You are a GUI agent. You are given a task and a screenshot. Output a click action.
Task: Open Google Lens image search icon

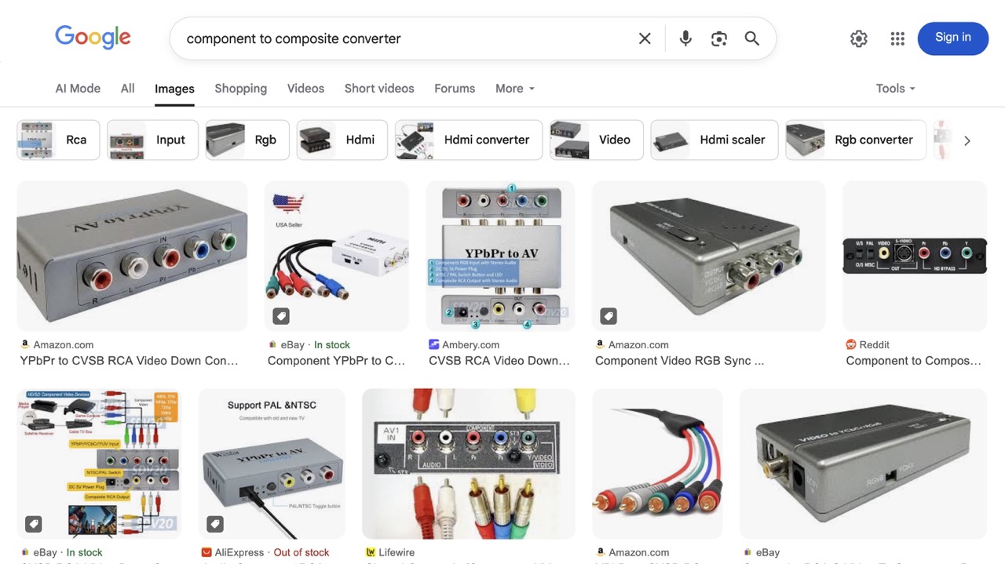point(718,38)
